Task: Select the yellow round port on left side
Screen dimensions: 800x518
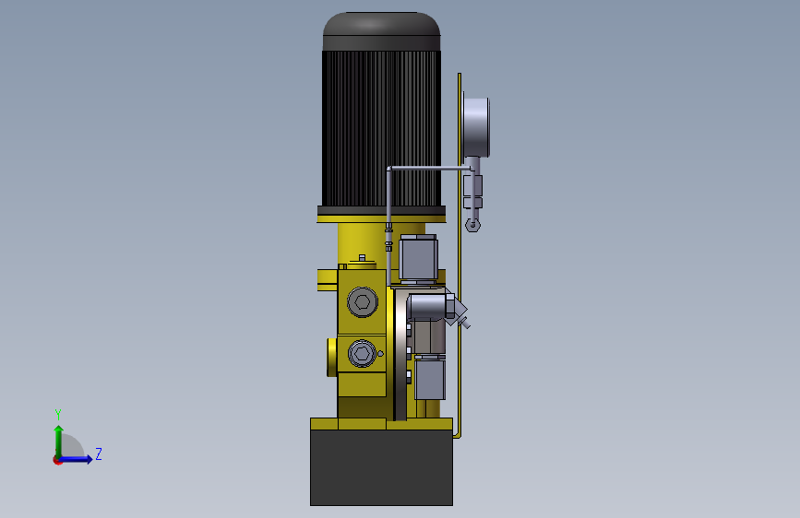Action: 331,357
